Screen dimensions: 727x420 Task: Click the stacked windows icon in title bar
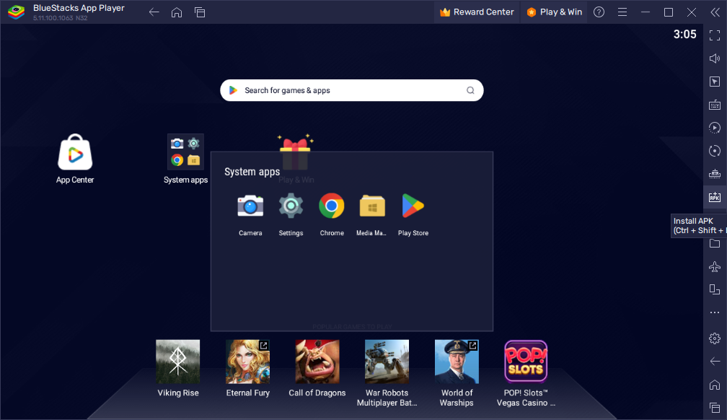[200, 12]
